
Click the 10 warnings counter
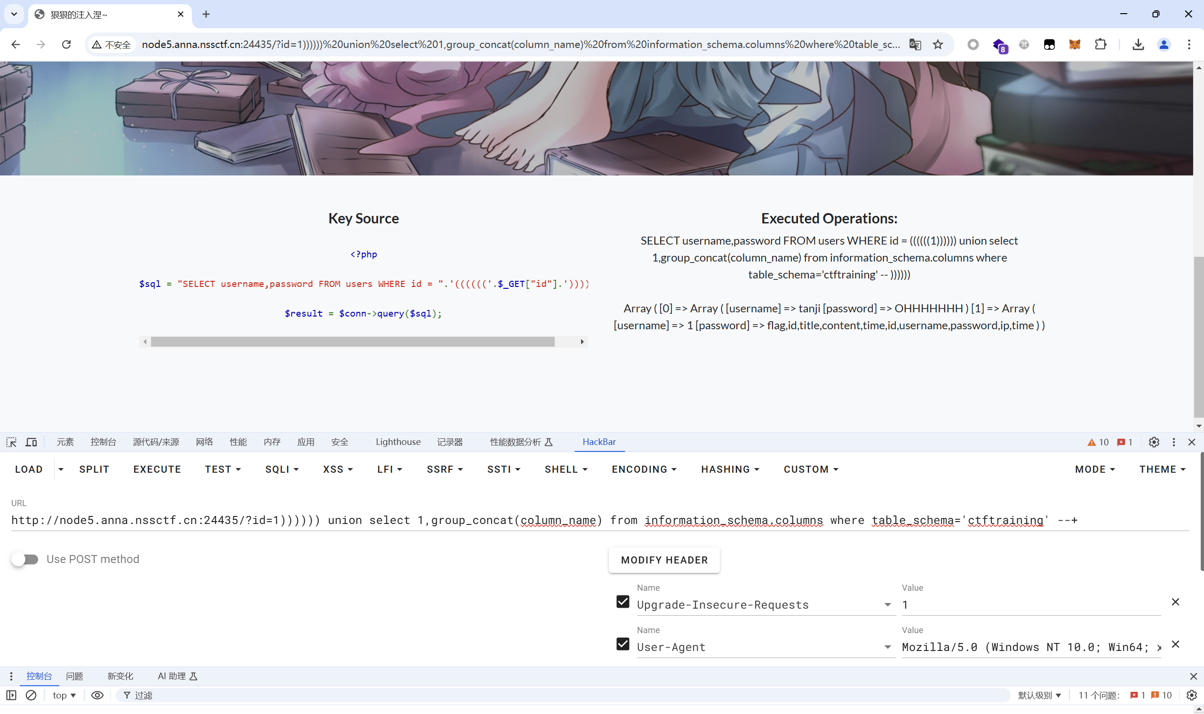pos(1098,442)
